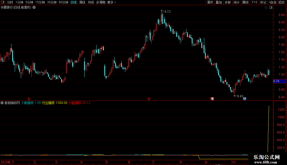
Task: Switch to 分时 intraday view
Action: (x=10, y=2)
